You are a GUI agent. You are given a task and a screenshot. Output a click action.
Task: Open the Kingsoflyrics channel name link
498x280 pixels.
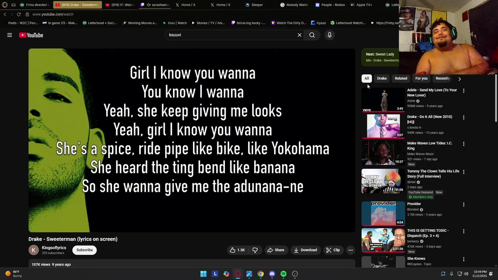[x=54, y=248]
